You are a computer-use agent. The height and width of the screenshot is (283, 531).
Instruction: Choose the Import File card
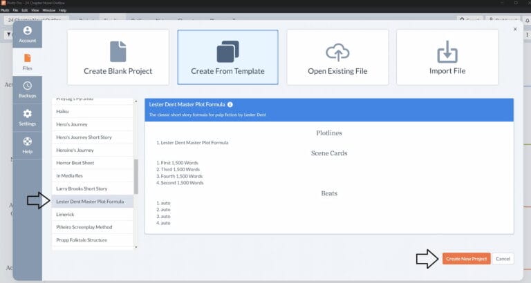click(x=447, y=57)
